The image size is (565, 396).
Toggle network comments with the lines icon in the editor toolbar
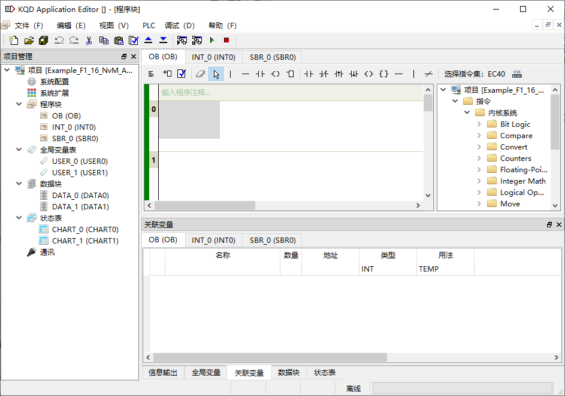(151, 74)
